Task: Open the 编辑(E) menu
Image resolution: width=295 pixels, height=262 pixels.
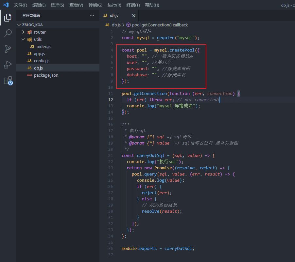Action: [x=39, y=5]
